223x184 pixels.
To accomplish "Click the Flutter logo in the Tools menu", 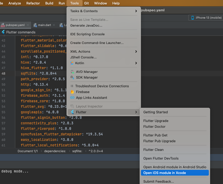I will tap(72, 112).
